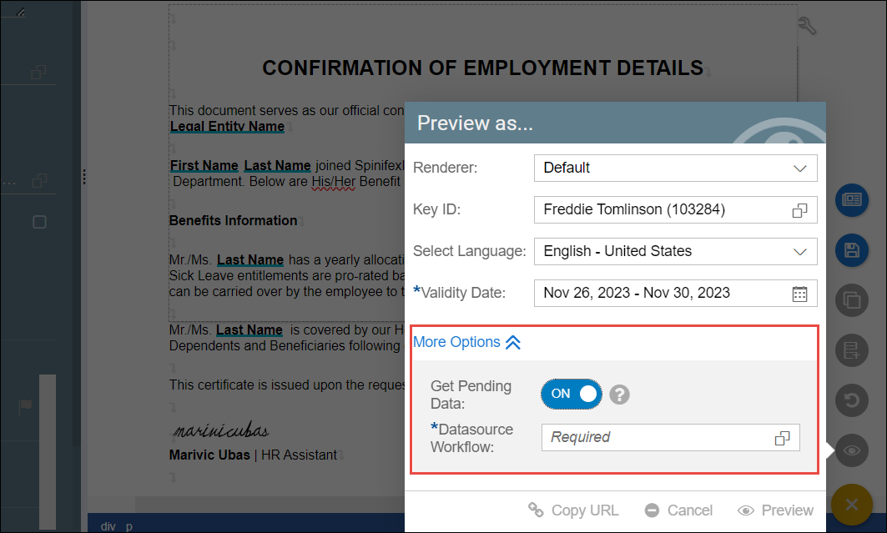Click the Preview button in dialog
The width and height of the screenshot is (887, 533).
pyautogui.click(x=775, y=510)
